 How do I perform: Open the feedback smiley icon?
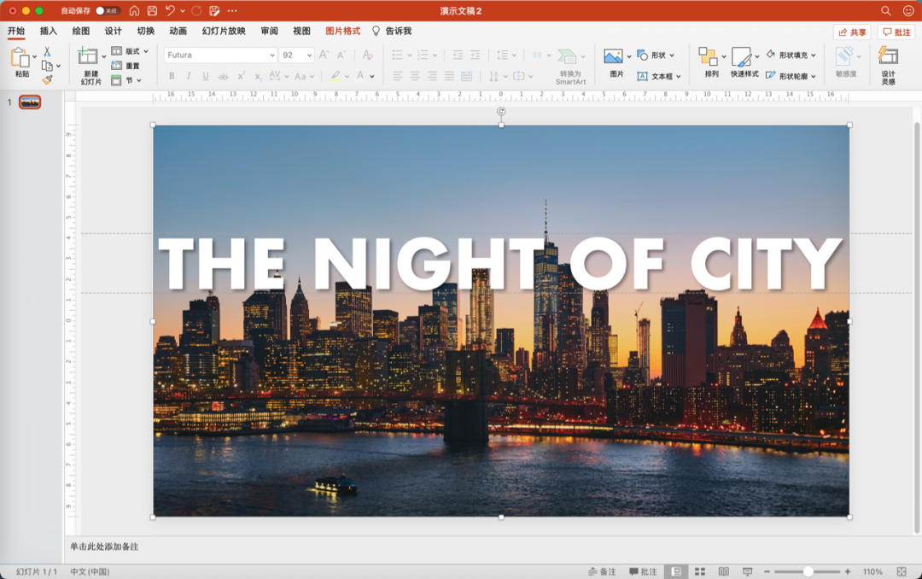coord(908,10)
